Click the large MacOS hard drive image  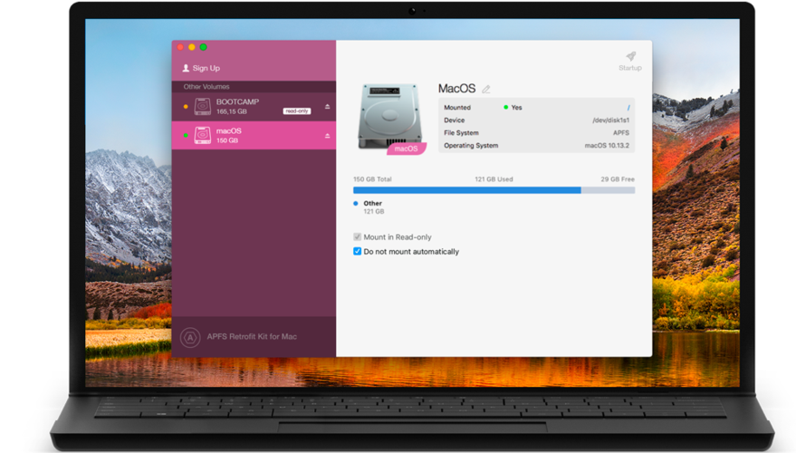pos(390,117)
